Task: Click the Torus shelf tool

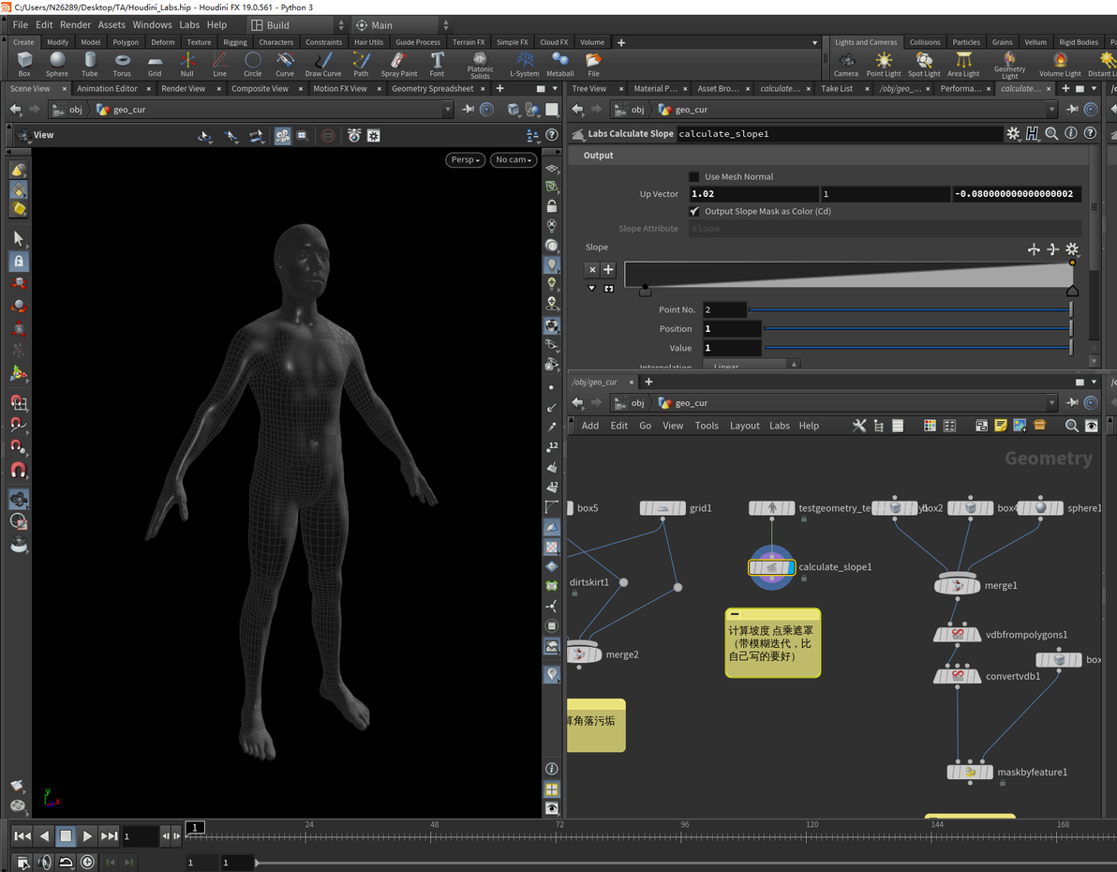Action: (122, 64)
